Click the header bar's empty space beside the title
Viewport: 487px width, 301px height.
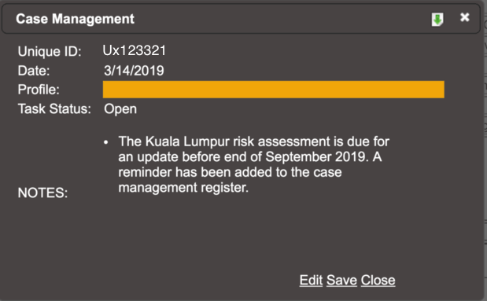pos(279,19)
